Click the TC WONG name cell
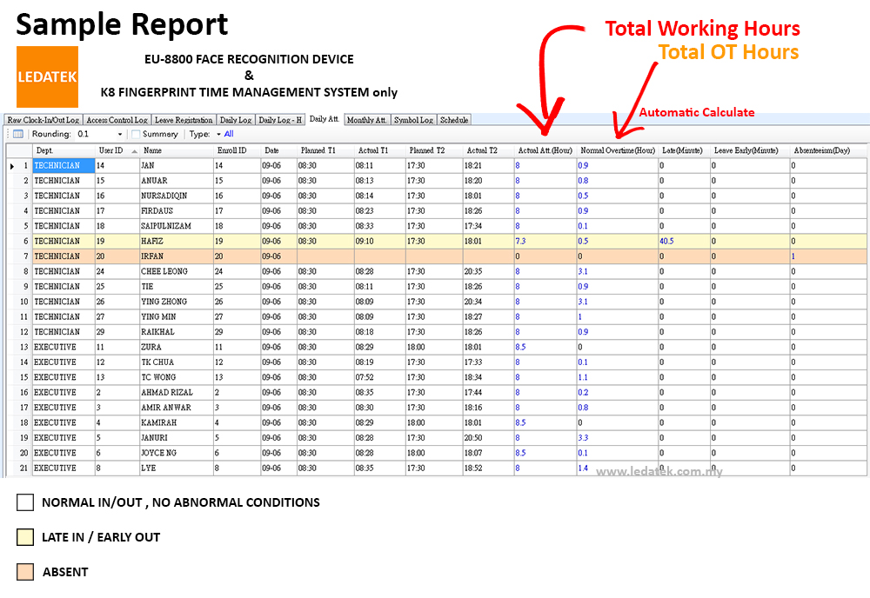Screen dimensions: 870x598 click(177, 377)
